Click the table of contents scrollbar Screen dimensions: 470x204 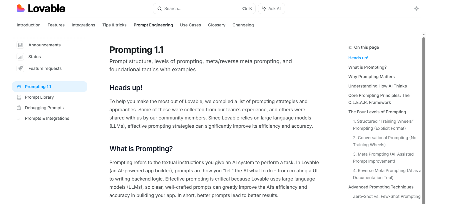pyautogui.click(x=424, y=117)
